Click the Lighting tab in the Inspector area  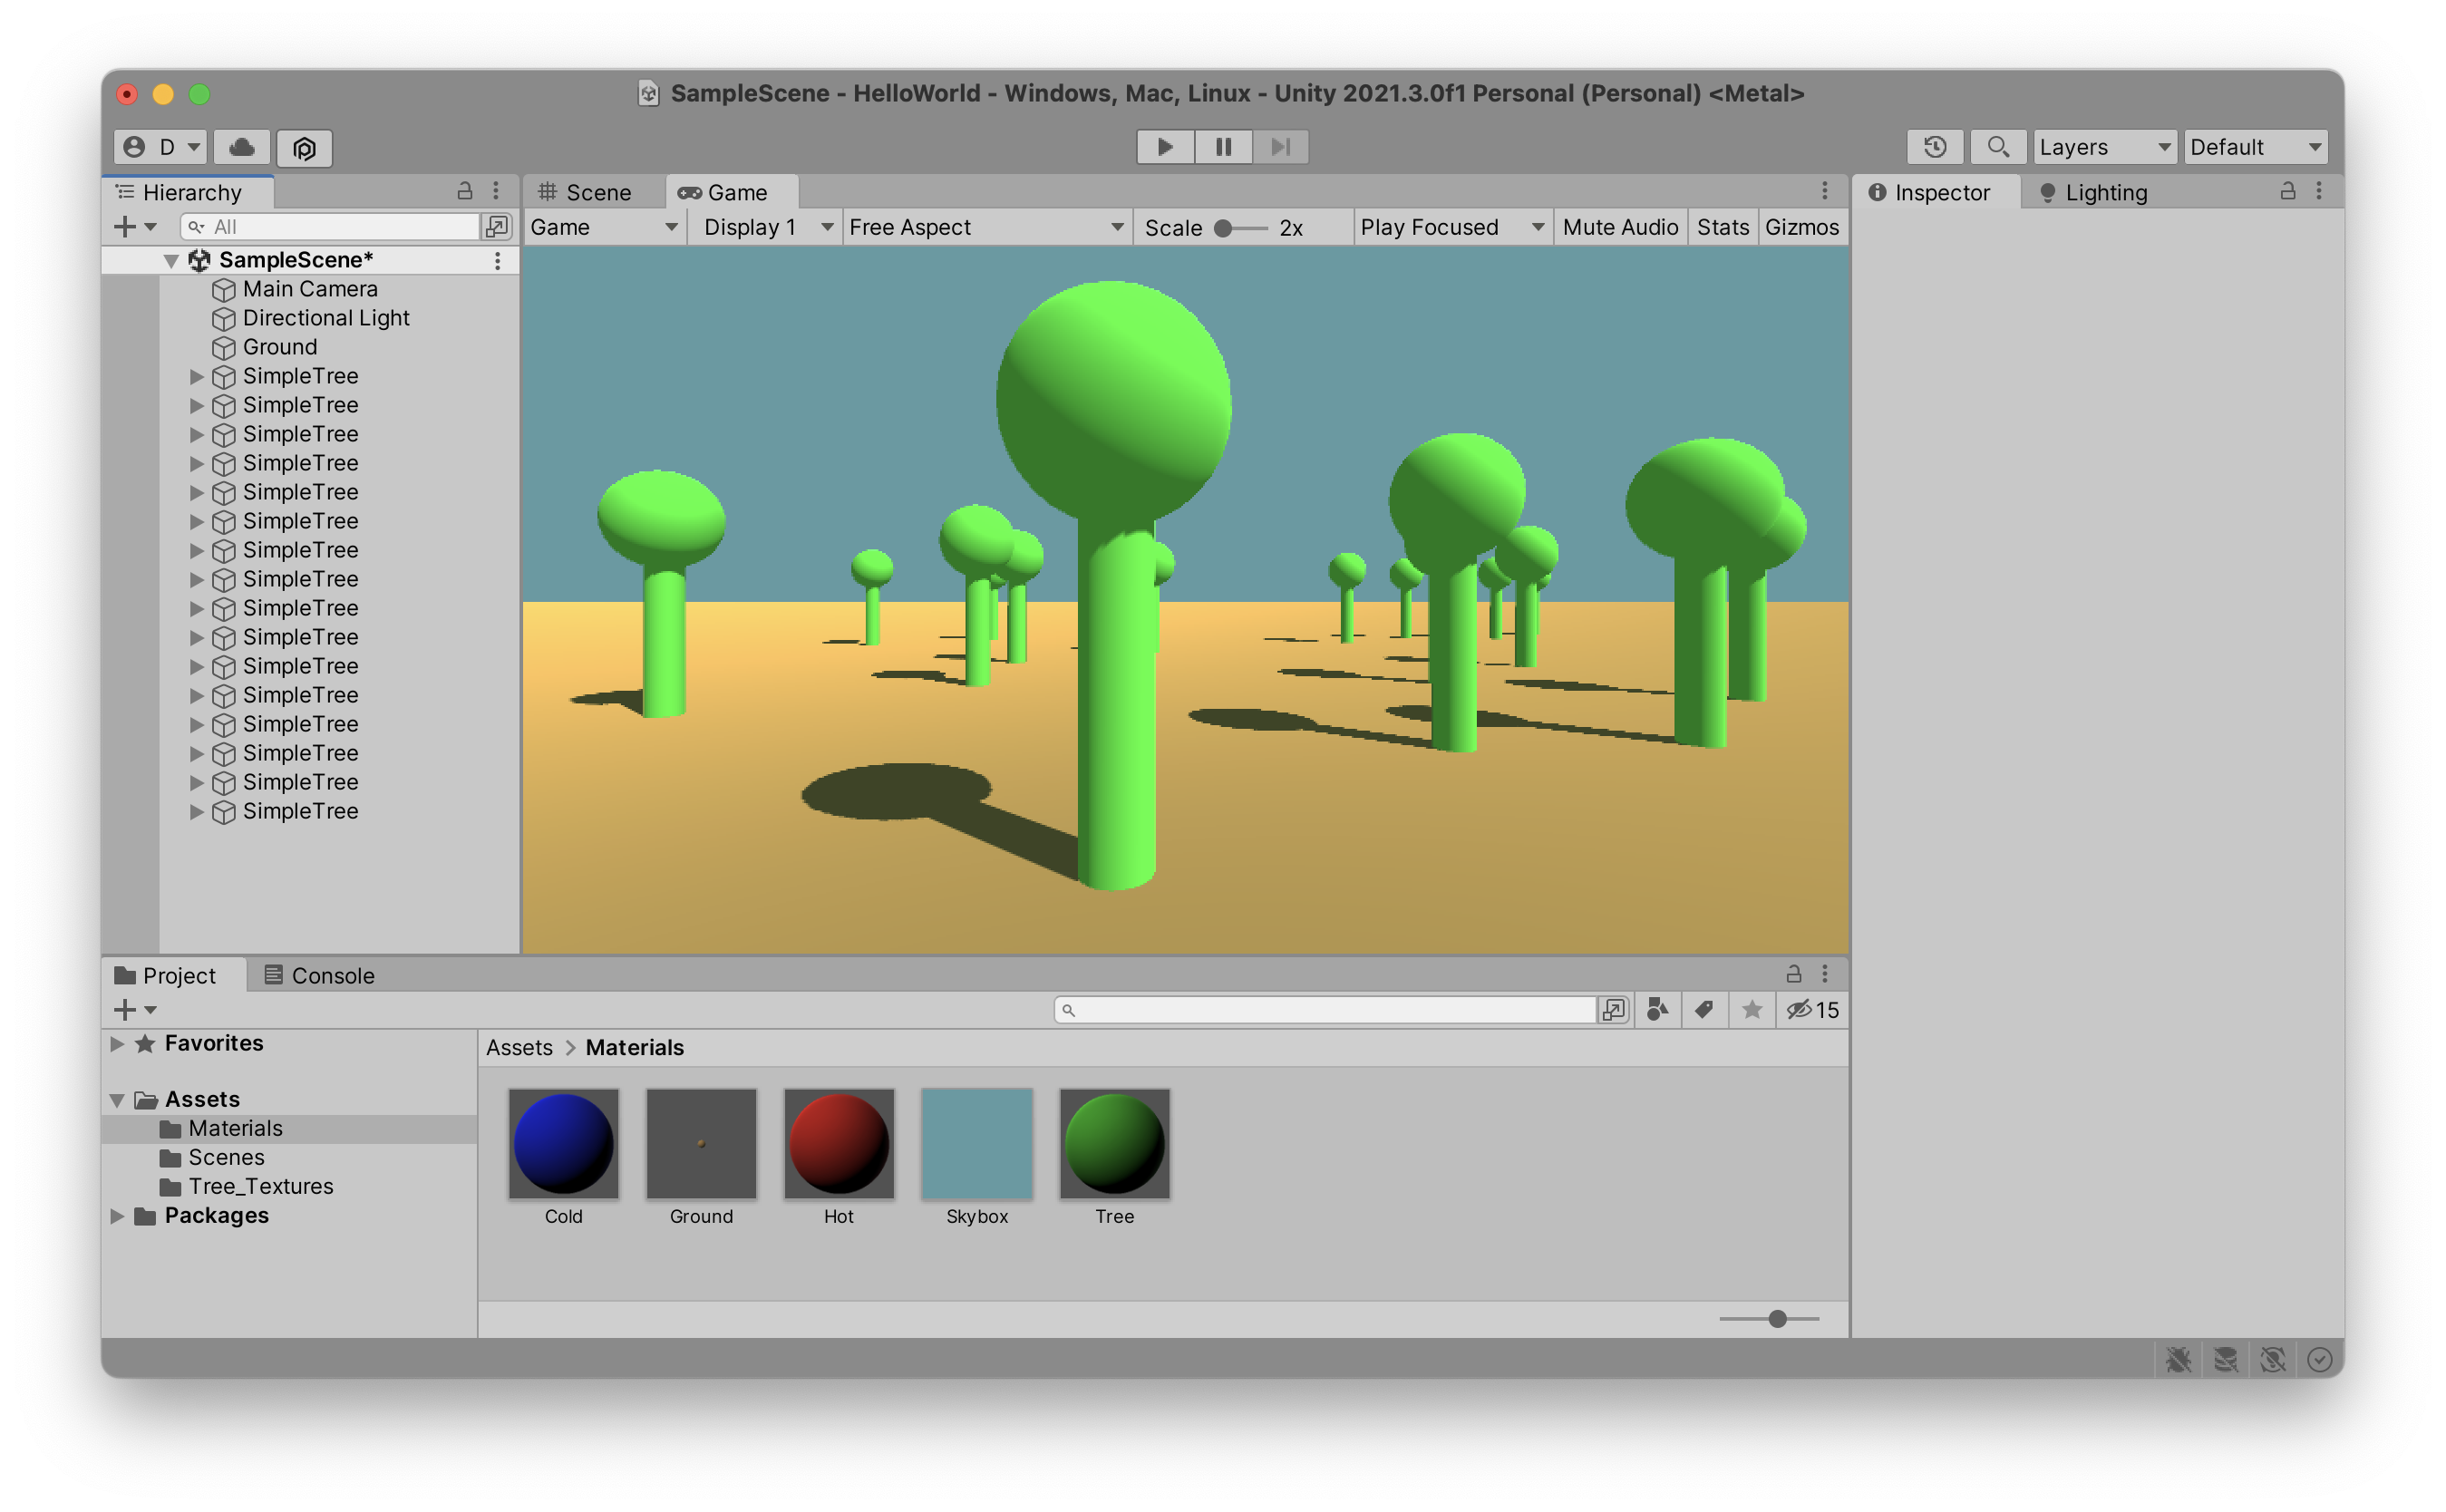(2098, 192)
